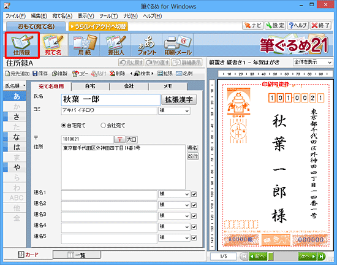337x265 pixels.
Task: Click the 氏名 name input field
Action: 111,100
